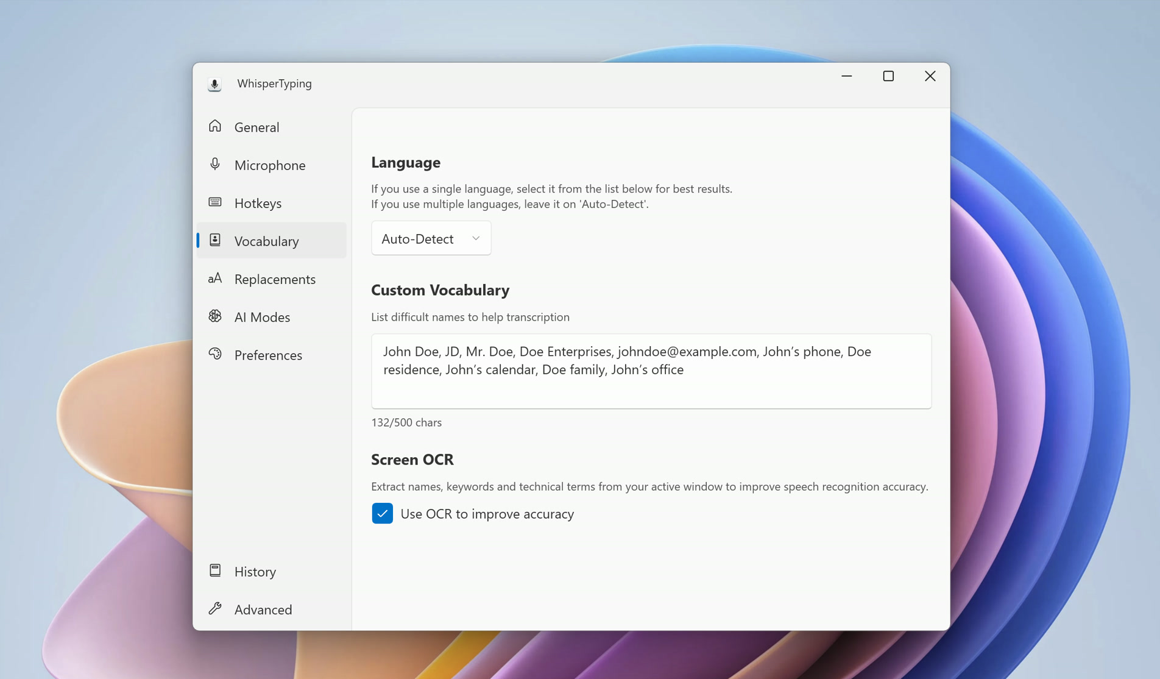
Task: Click the WhisperTyping app icon in title bar
Action: [x=214, y=84]
